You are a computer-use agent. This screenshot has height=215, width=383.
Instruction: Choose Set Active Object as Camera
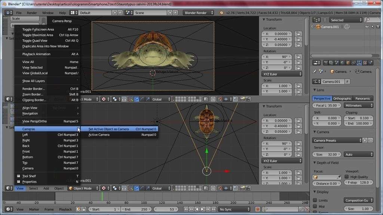[x=108, y=129]
